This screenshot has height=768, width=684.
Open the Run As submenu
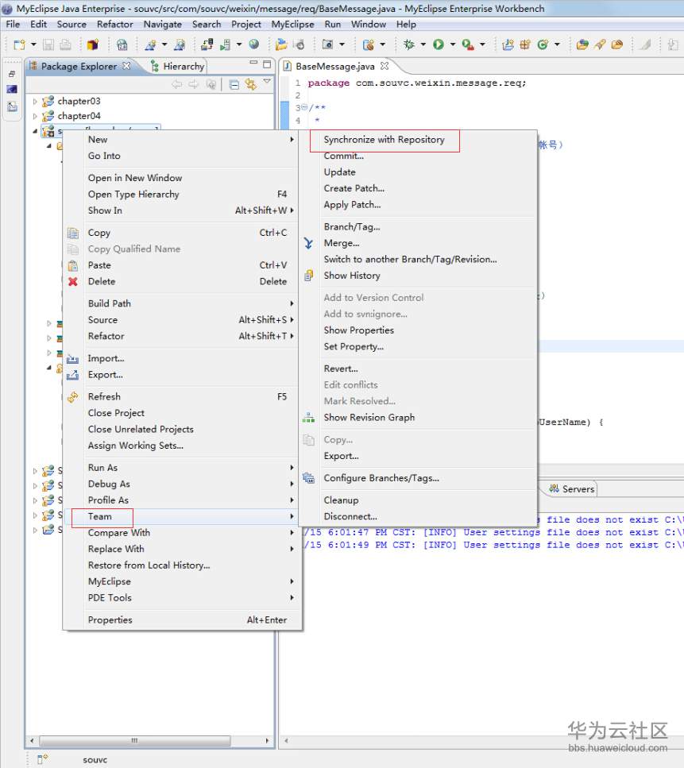click(182, 467)
